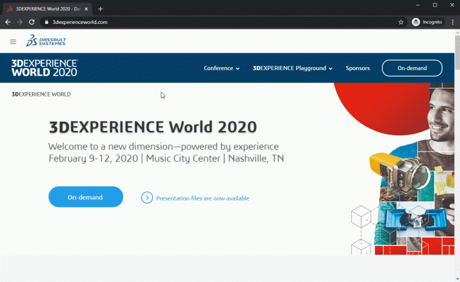Open a new browser tab
Image resolution: width=460 pixels, height=282 pixels.
click(100, 9)
